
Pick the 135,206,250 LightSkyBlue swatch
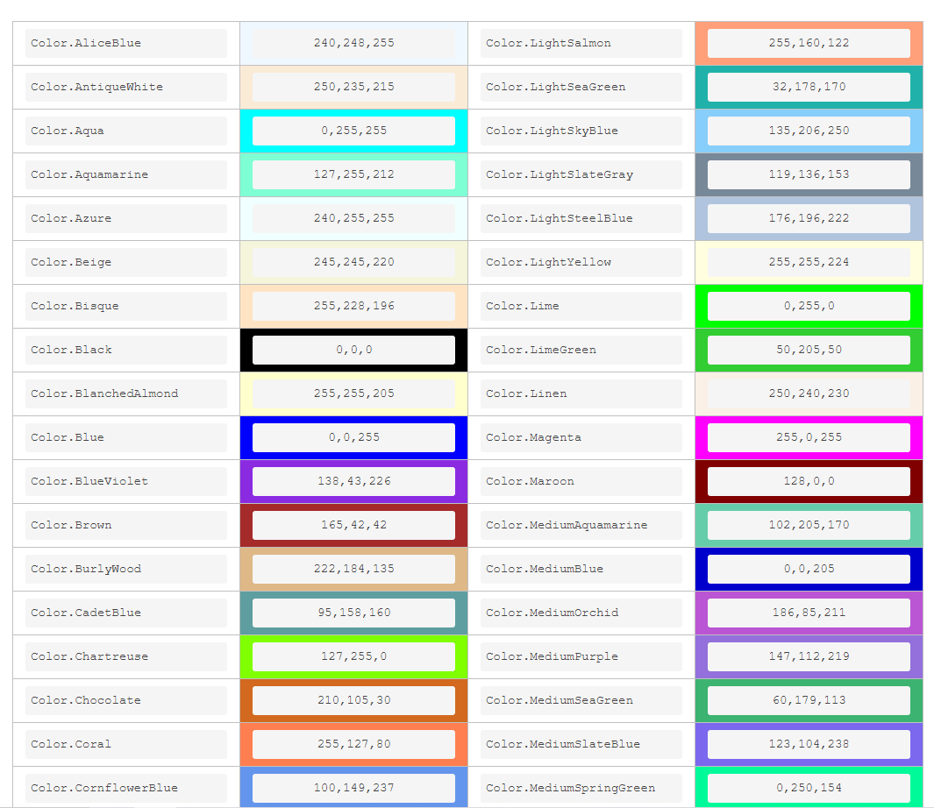(809, 131)
